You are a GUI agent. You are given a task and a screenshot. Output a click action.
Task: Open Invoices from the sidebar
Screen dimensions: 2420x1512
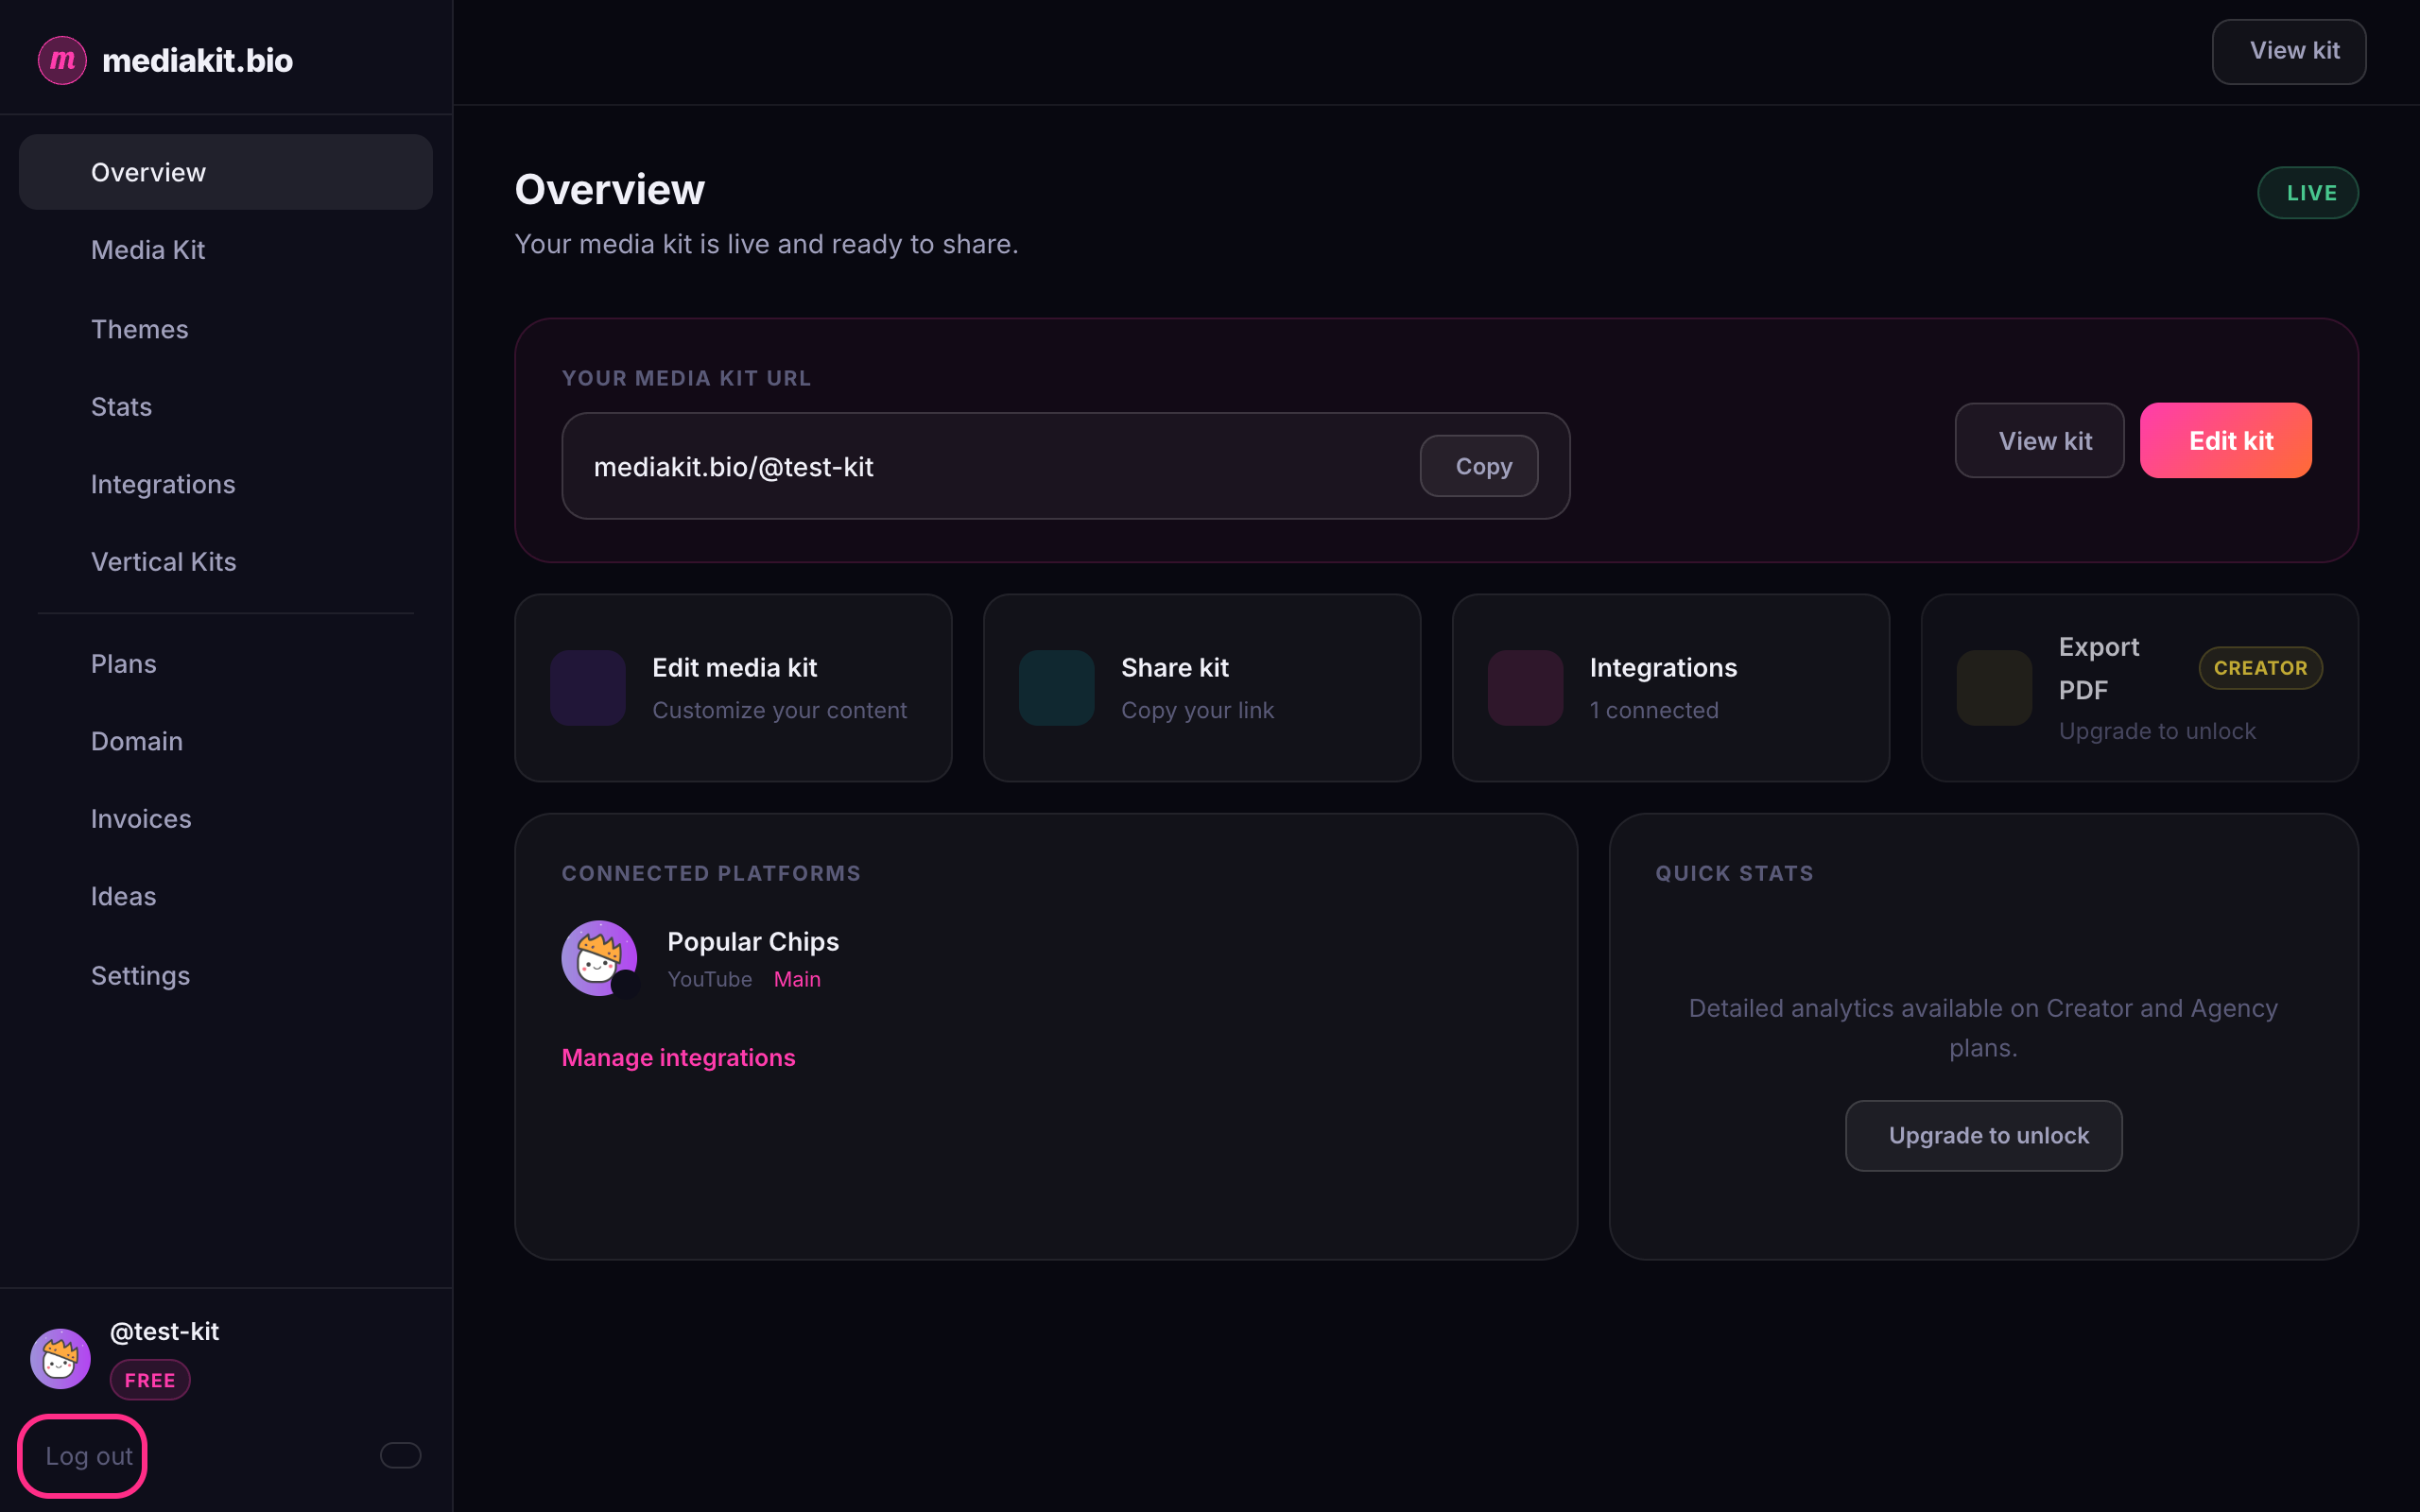[x=226, y=819]
